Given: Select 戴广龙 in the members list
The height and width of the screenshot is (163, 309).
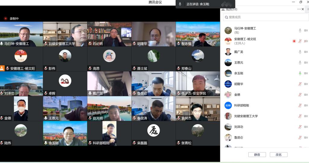Looking at the screenshot, I should (238, 52).
